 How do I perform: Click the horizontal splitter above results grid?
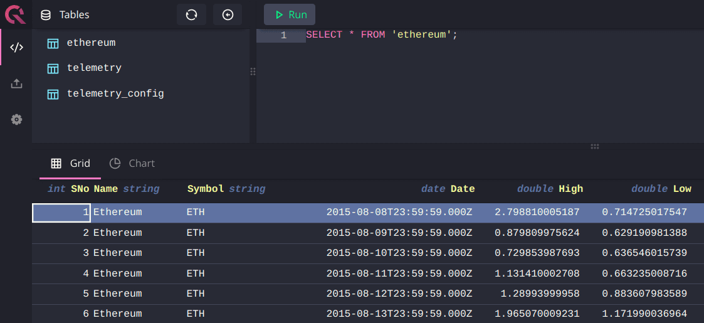pos(594,146)
